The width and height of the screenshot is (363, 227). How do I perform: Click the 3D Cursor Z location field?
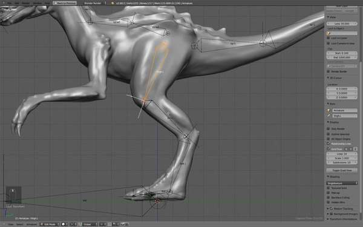(342, 97)
